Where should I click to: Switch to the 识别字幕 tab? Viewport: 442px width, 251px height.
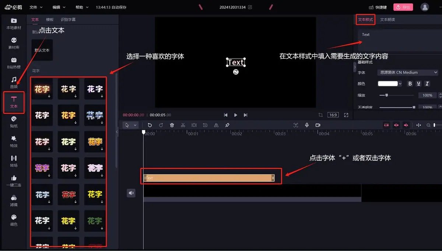(x=68, y=20)
